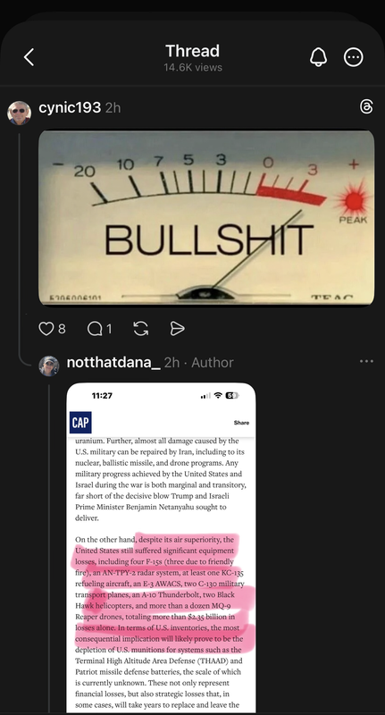Viewport: 385px width, 715px height.
Task: Tap Share in the article screenshot
Action: tap(241, 423)
